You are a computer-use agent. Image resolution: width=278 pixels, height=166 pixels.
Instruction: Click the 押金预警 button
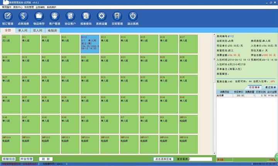point(27,159)
